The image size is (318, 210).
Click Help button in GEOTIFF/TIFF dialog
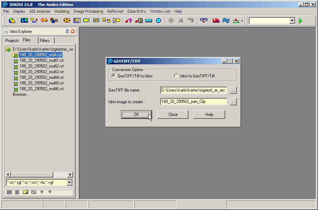(x=209, y=115)
